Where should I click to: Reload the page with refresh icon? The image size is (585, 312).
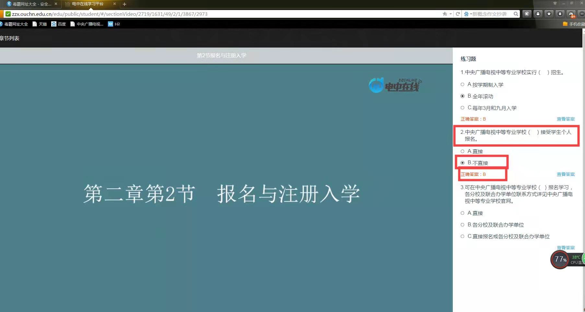pyautogui.click(x=458, y=14)
